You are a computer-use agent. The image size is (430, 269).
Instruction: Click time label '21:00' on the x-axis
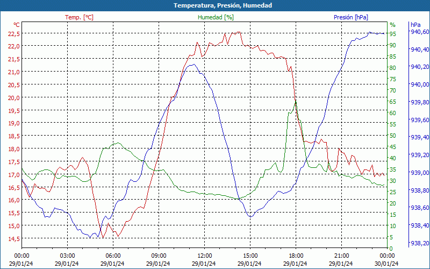342,256
